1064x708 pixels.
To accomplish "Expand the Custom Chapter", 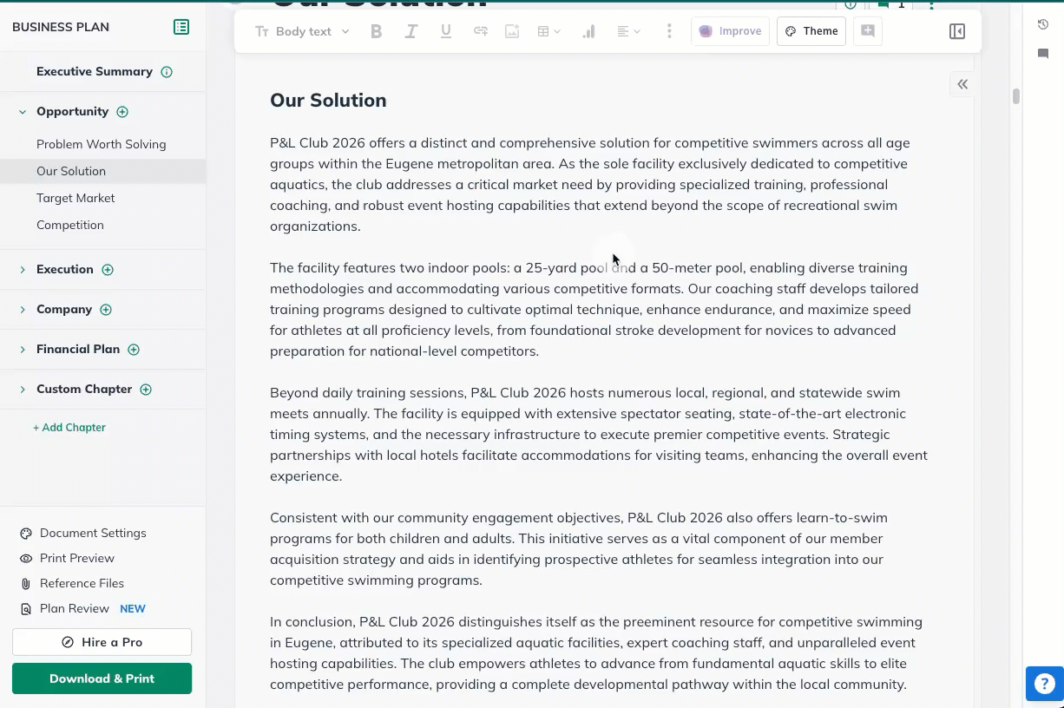I will click(23, 390).
